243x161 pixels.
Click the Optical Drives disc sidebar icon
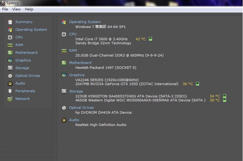(x=10, y=76)
